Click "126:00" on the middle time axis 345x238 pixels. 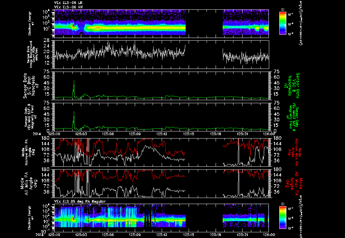[x=269, y=134]
